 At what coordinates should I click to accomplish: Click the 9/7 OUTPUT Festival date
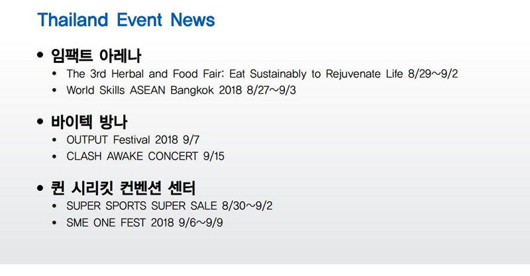point(191,140)
